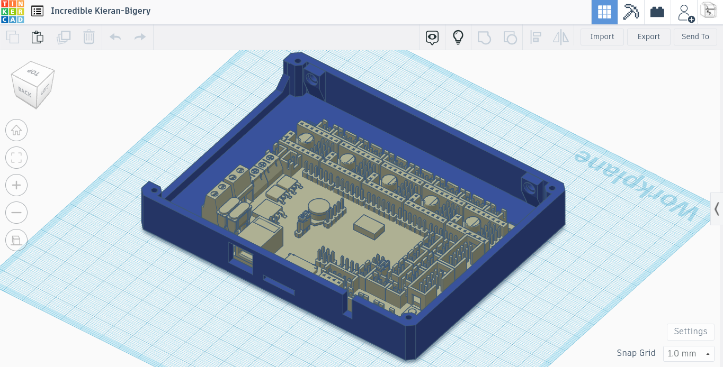Toggle hide selected objects lightbulb icon

click(458, 37)
